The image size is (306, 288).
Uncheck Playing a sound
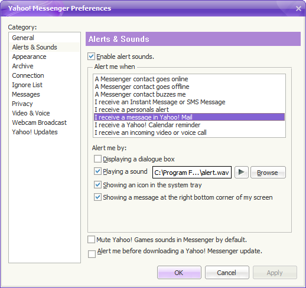(x=97, y=171)
